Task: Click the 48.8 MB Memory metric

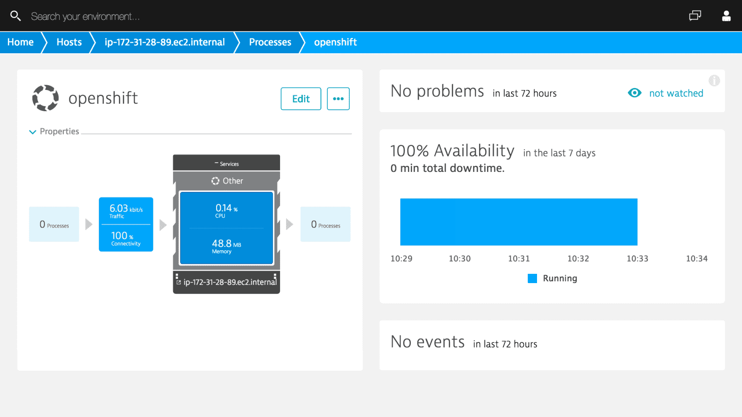Action: (x=226, y=246)
